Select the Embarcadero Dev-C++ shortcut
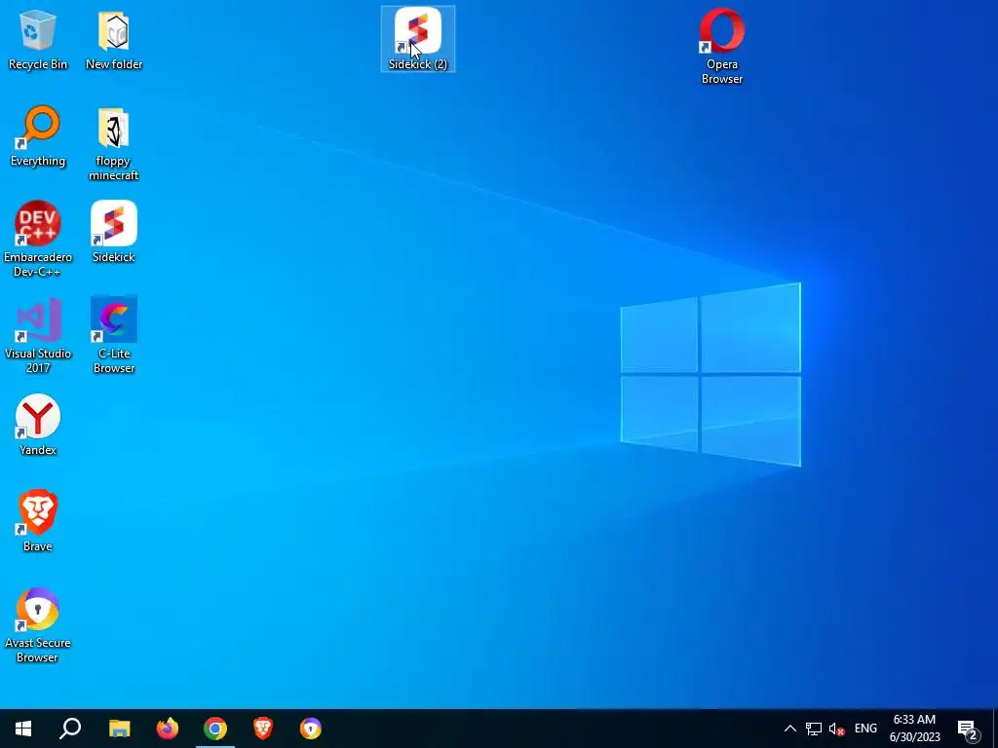 coord(38,240)
